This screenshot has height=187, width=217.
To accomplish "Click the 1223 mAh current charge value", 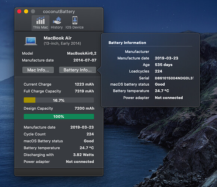I will pyautogui.click(x=84, y=84).
